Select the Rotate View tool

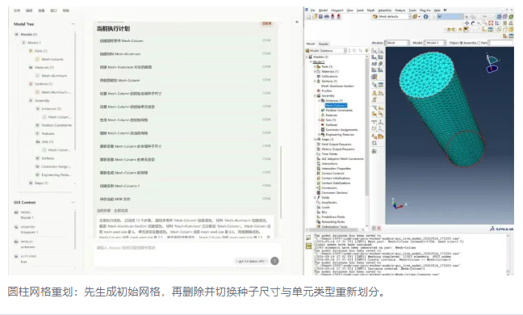click(x=473, y=23)
